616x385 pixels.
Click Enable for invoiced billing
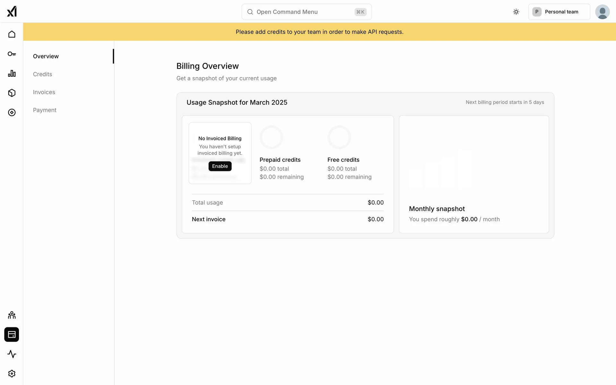(220, 166)
